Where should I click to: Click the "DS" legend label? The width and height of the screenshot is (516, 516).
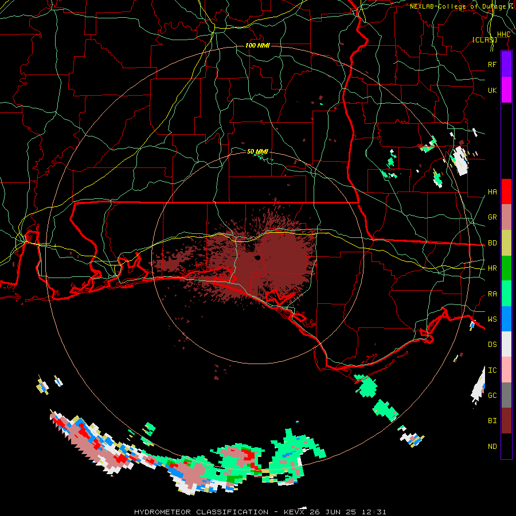click(492, 345)
